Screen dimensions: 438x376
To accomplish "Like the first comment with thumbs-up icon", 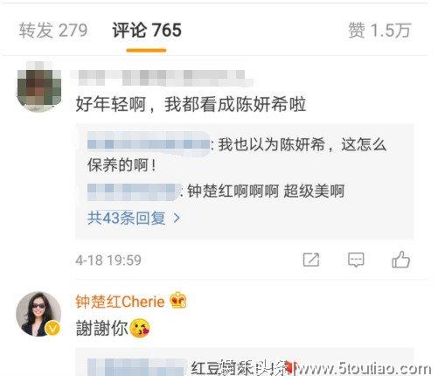I will [x=400, y=259].
